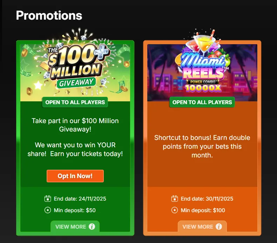The height and width of the screenshot is (243, 277).
Task: Click the info icon on the Miami Reels View More tab
Action: point(219,227)
